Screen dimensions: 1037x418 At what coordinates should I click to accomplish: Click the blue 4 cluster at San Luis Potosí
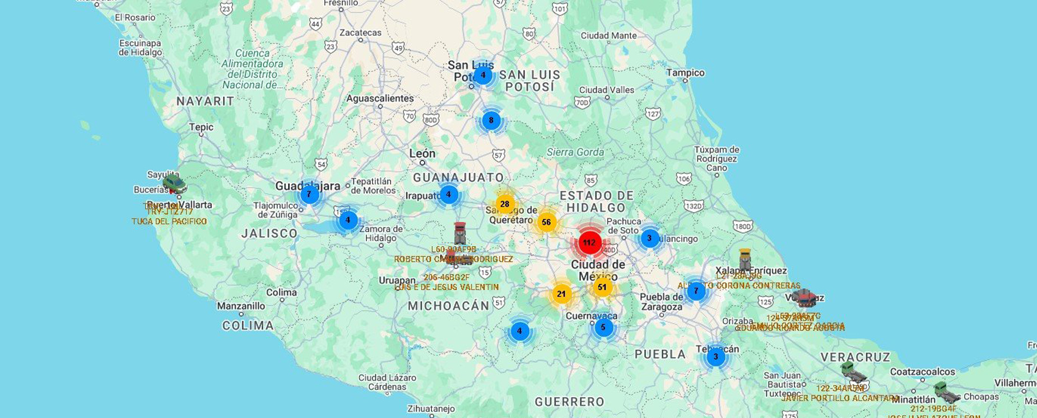pyautogui.click(x=483, y=75)
